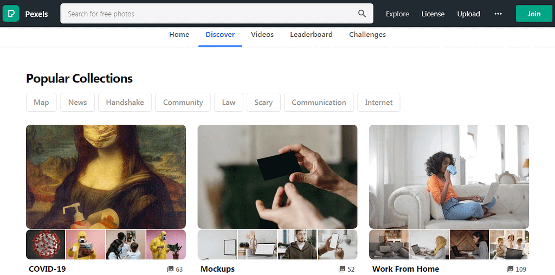Open the Work From Home collection title
Image resolution: width=555 pixels, height=275 pixels.
[405, 269]
